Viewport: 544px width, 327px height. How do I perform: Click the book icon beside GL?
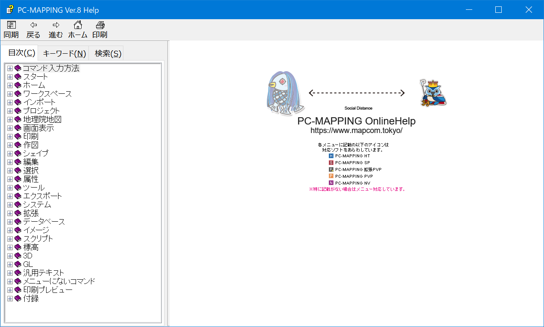[x=18, y=264]
